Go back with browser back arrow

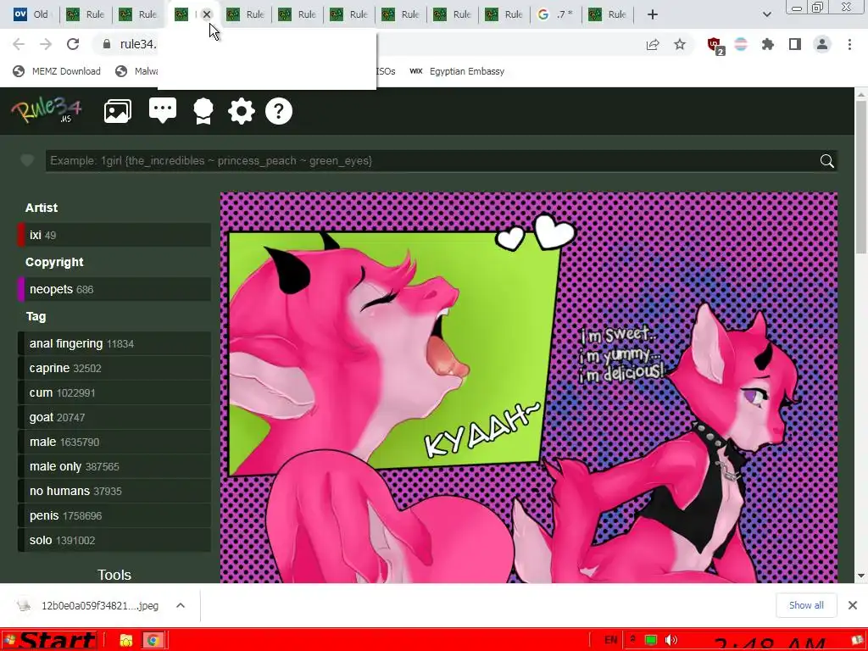point(19,44)
